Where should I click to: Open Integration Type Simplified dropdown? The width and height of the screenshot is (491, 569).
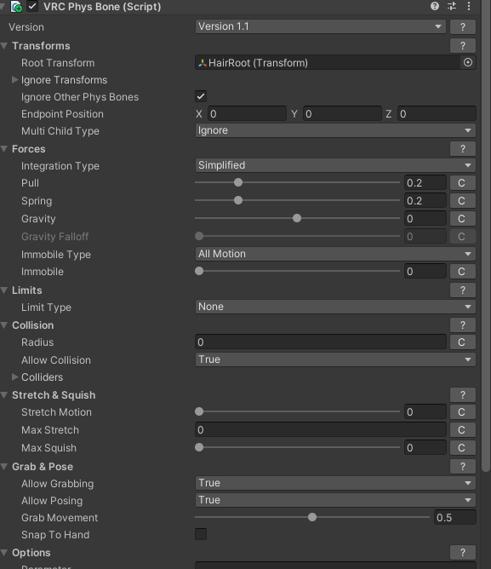pos(335,165)
